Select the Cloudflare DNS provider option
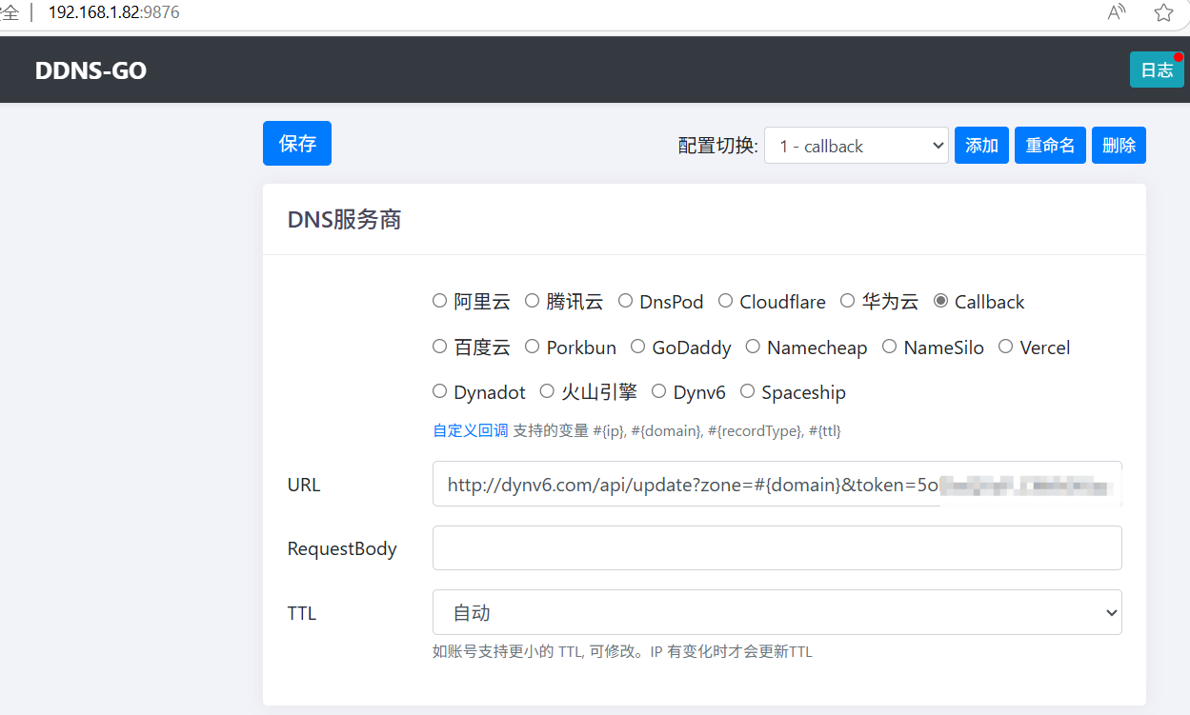 pos(726,301)
